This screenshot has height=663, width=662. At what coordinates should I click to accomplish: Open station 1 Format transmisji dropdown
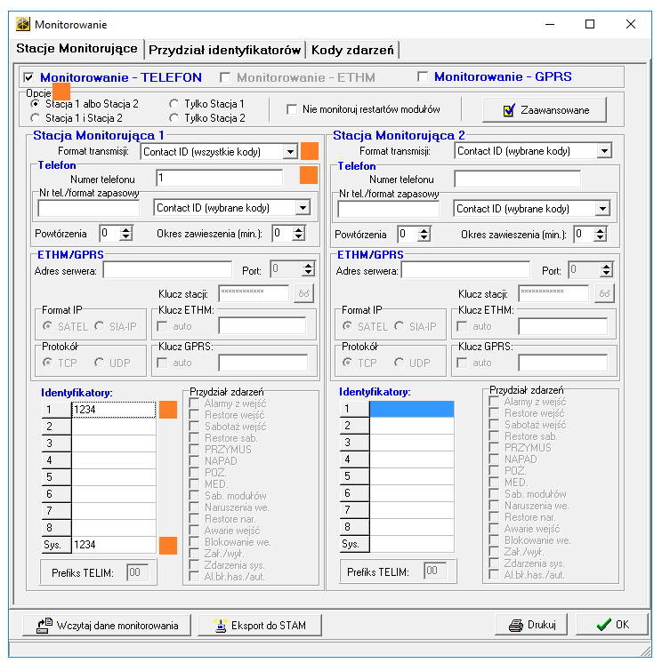point(289,152)
